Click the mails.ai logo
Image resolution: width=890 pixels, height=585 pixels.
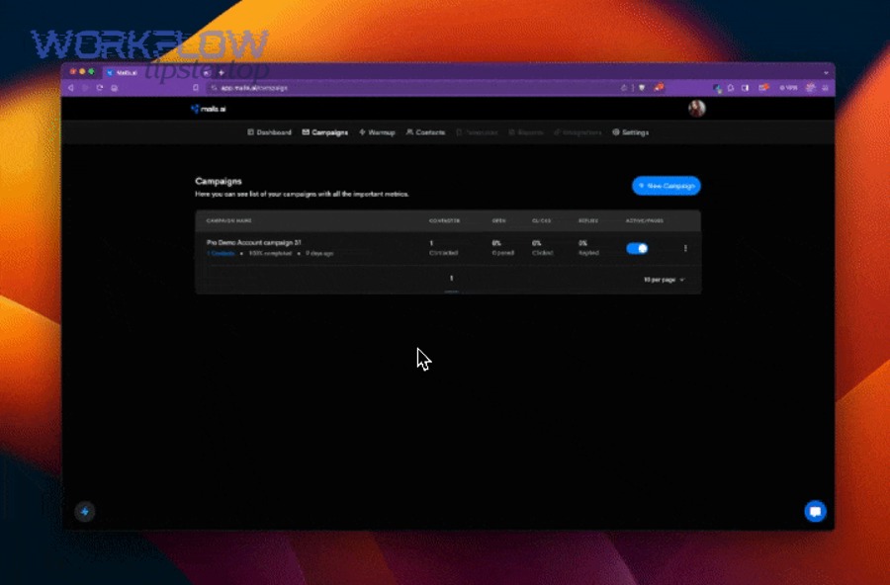pyautogui.click(x=208, y=109)
